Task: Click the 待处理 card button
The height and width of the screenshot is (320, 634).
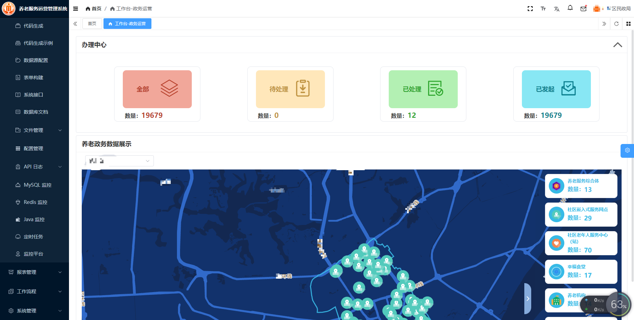Action: tap(290, 89)
